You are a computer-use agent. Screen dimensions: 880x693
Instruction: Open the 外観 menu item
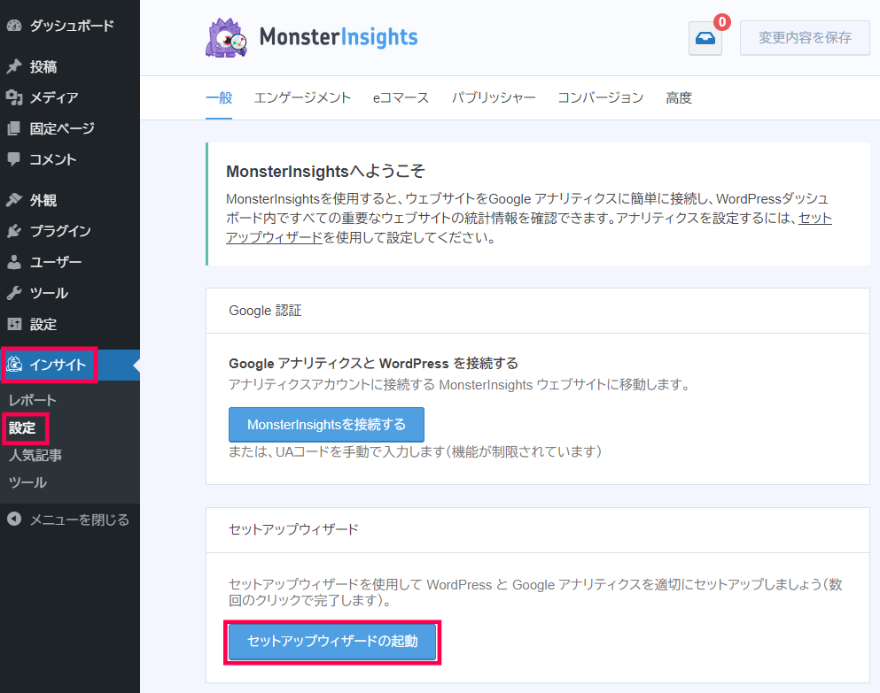tap(43, 200)
